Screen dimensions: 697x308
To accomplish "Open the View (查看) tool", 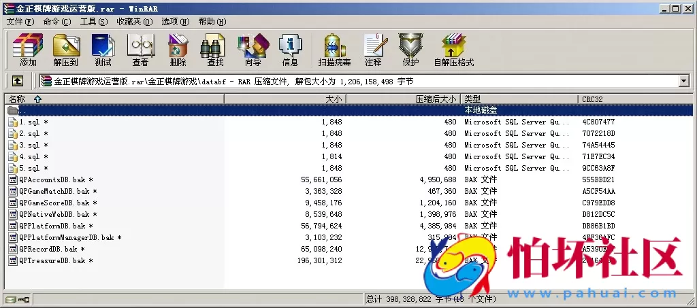I will pos(140,50).
